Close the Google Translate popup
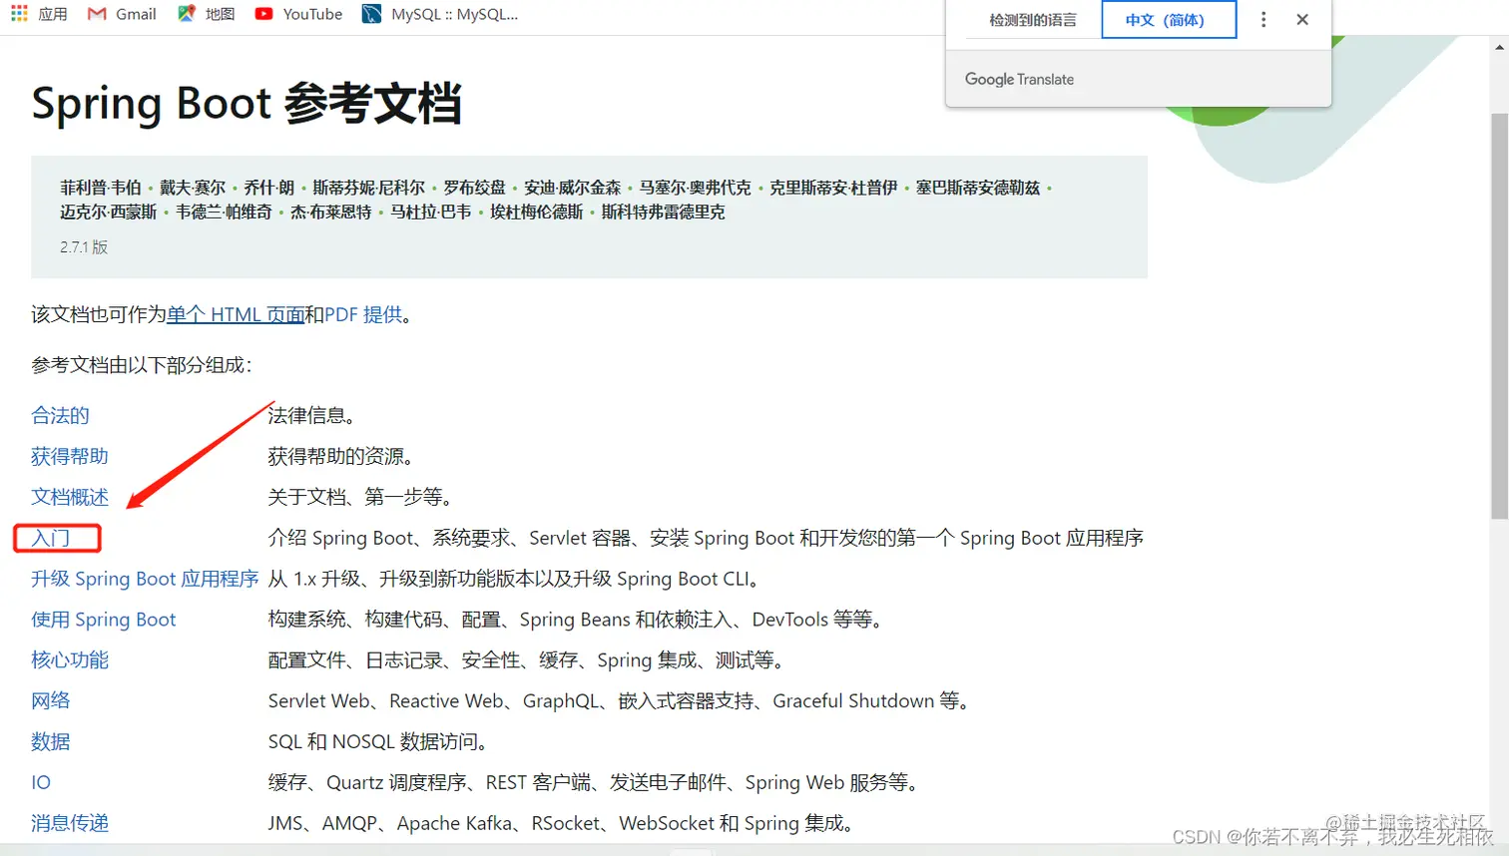Viewport: 1509px width, 856px height. [x=1301, y=19]
